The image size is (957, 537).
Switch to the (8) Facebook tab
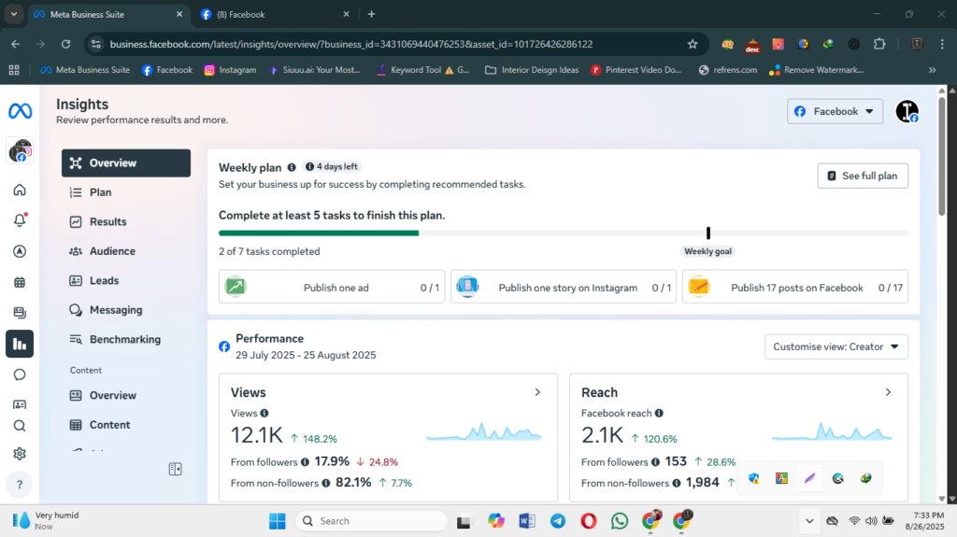(275, 15)
